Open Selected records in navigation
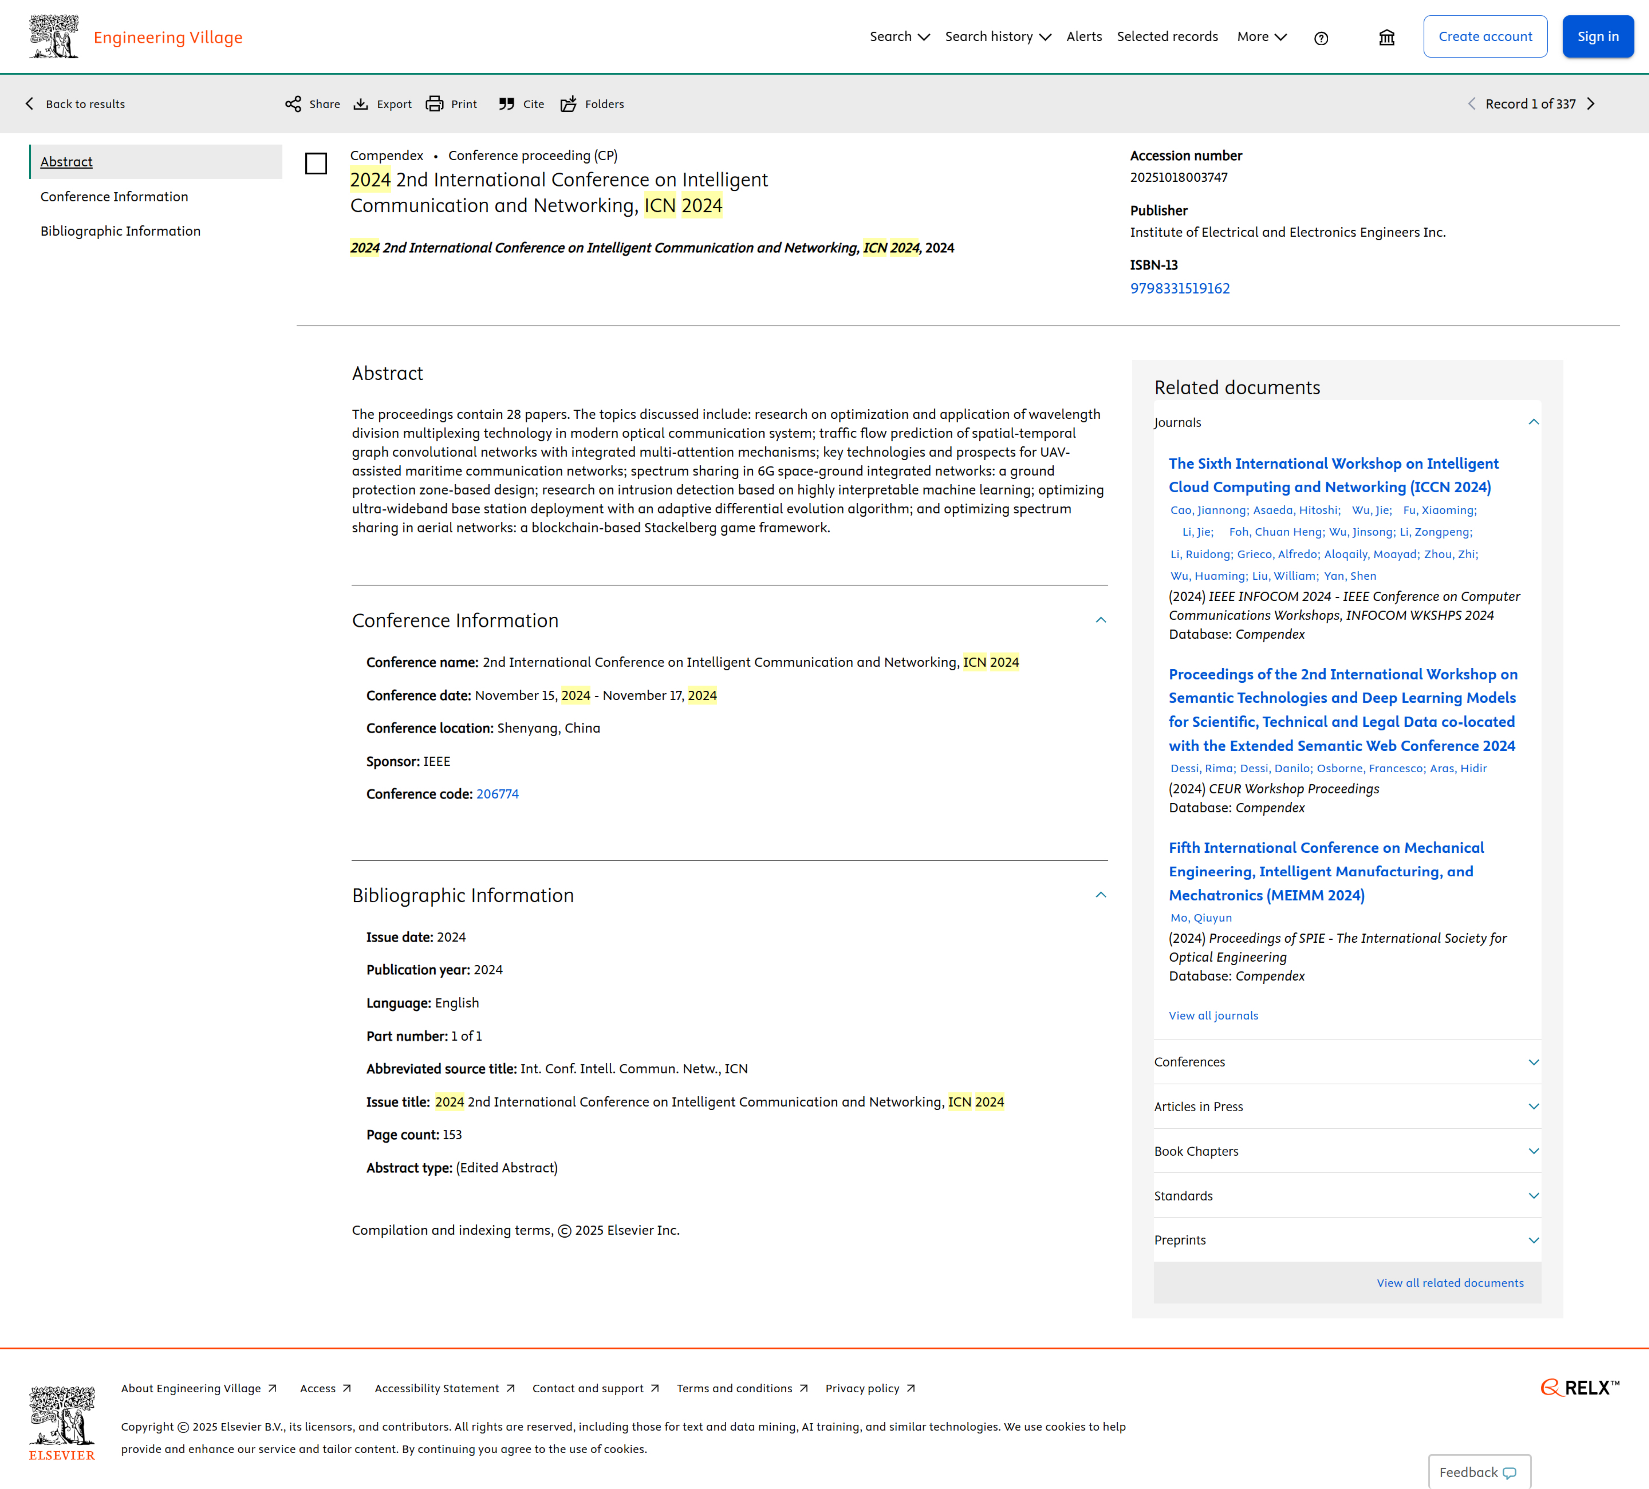1649x1489 pixels. coord(1167,37)
